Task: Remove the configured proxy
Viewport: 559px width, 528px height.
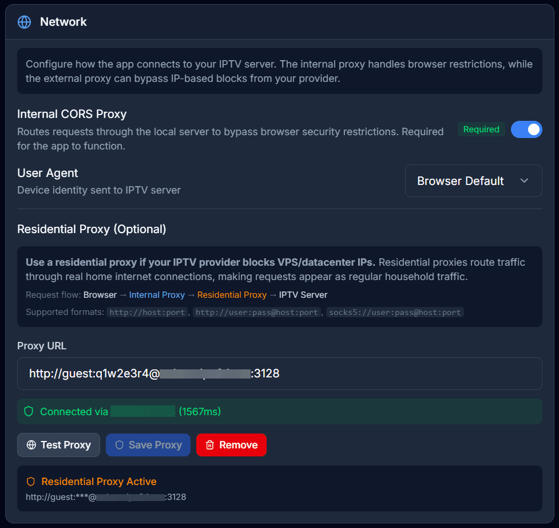Action: coord(231,445)
